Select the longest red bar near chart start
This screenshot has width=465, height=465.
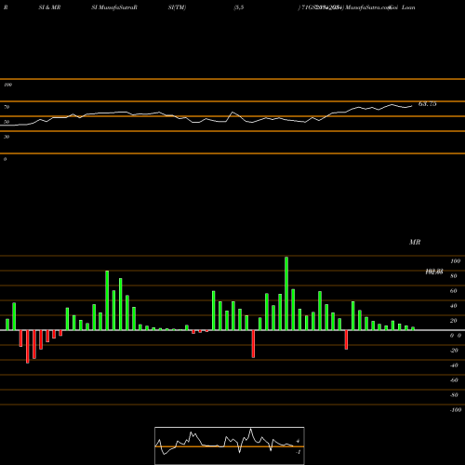tap(28, 347)
